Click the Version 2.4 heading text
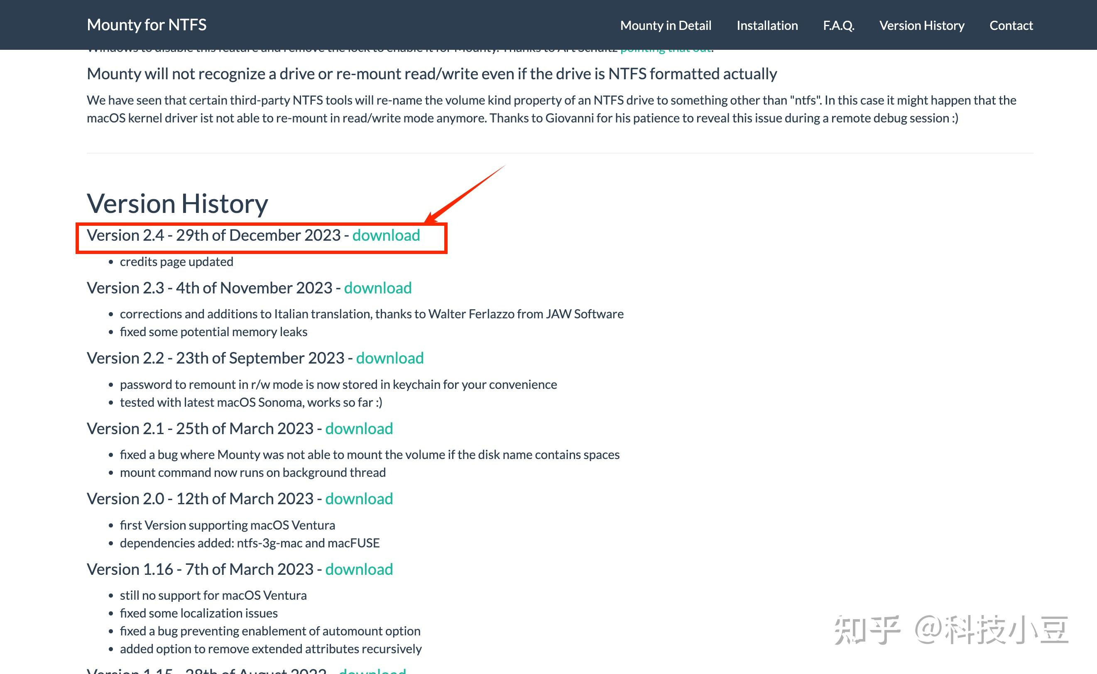1097x674 pixels. [213, 235]
